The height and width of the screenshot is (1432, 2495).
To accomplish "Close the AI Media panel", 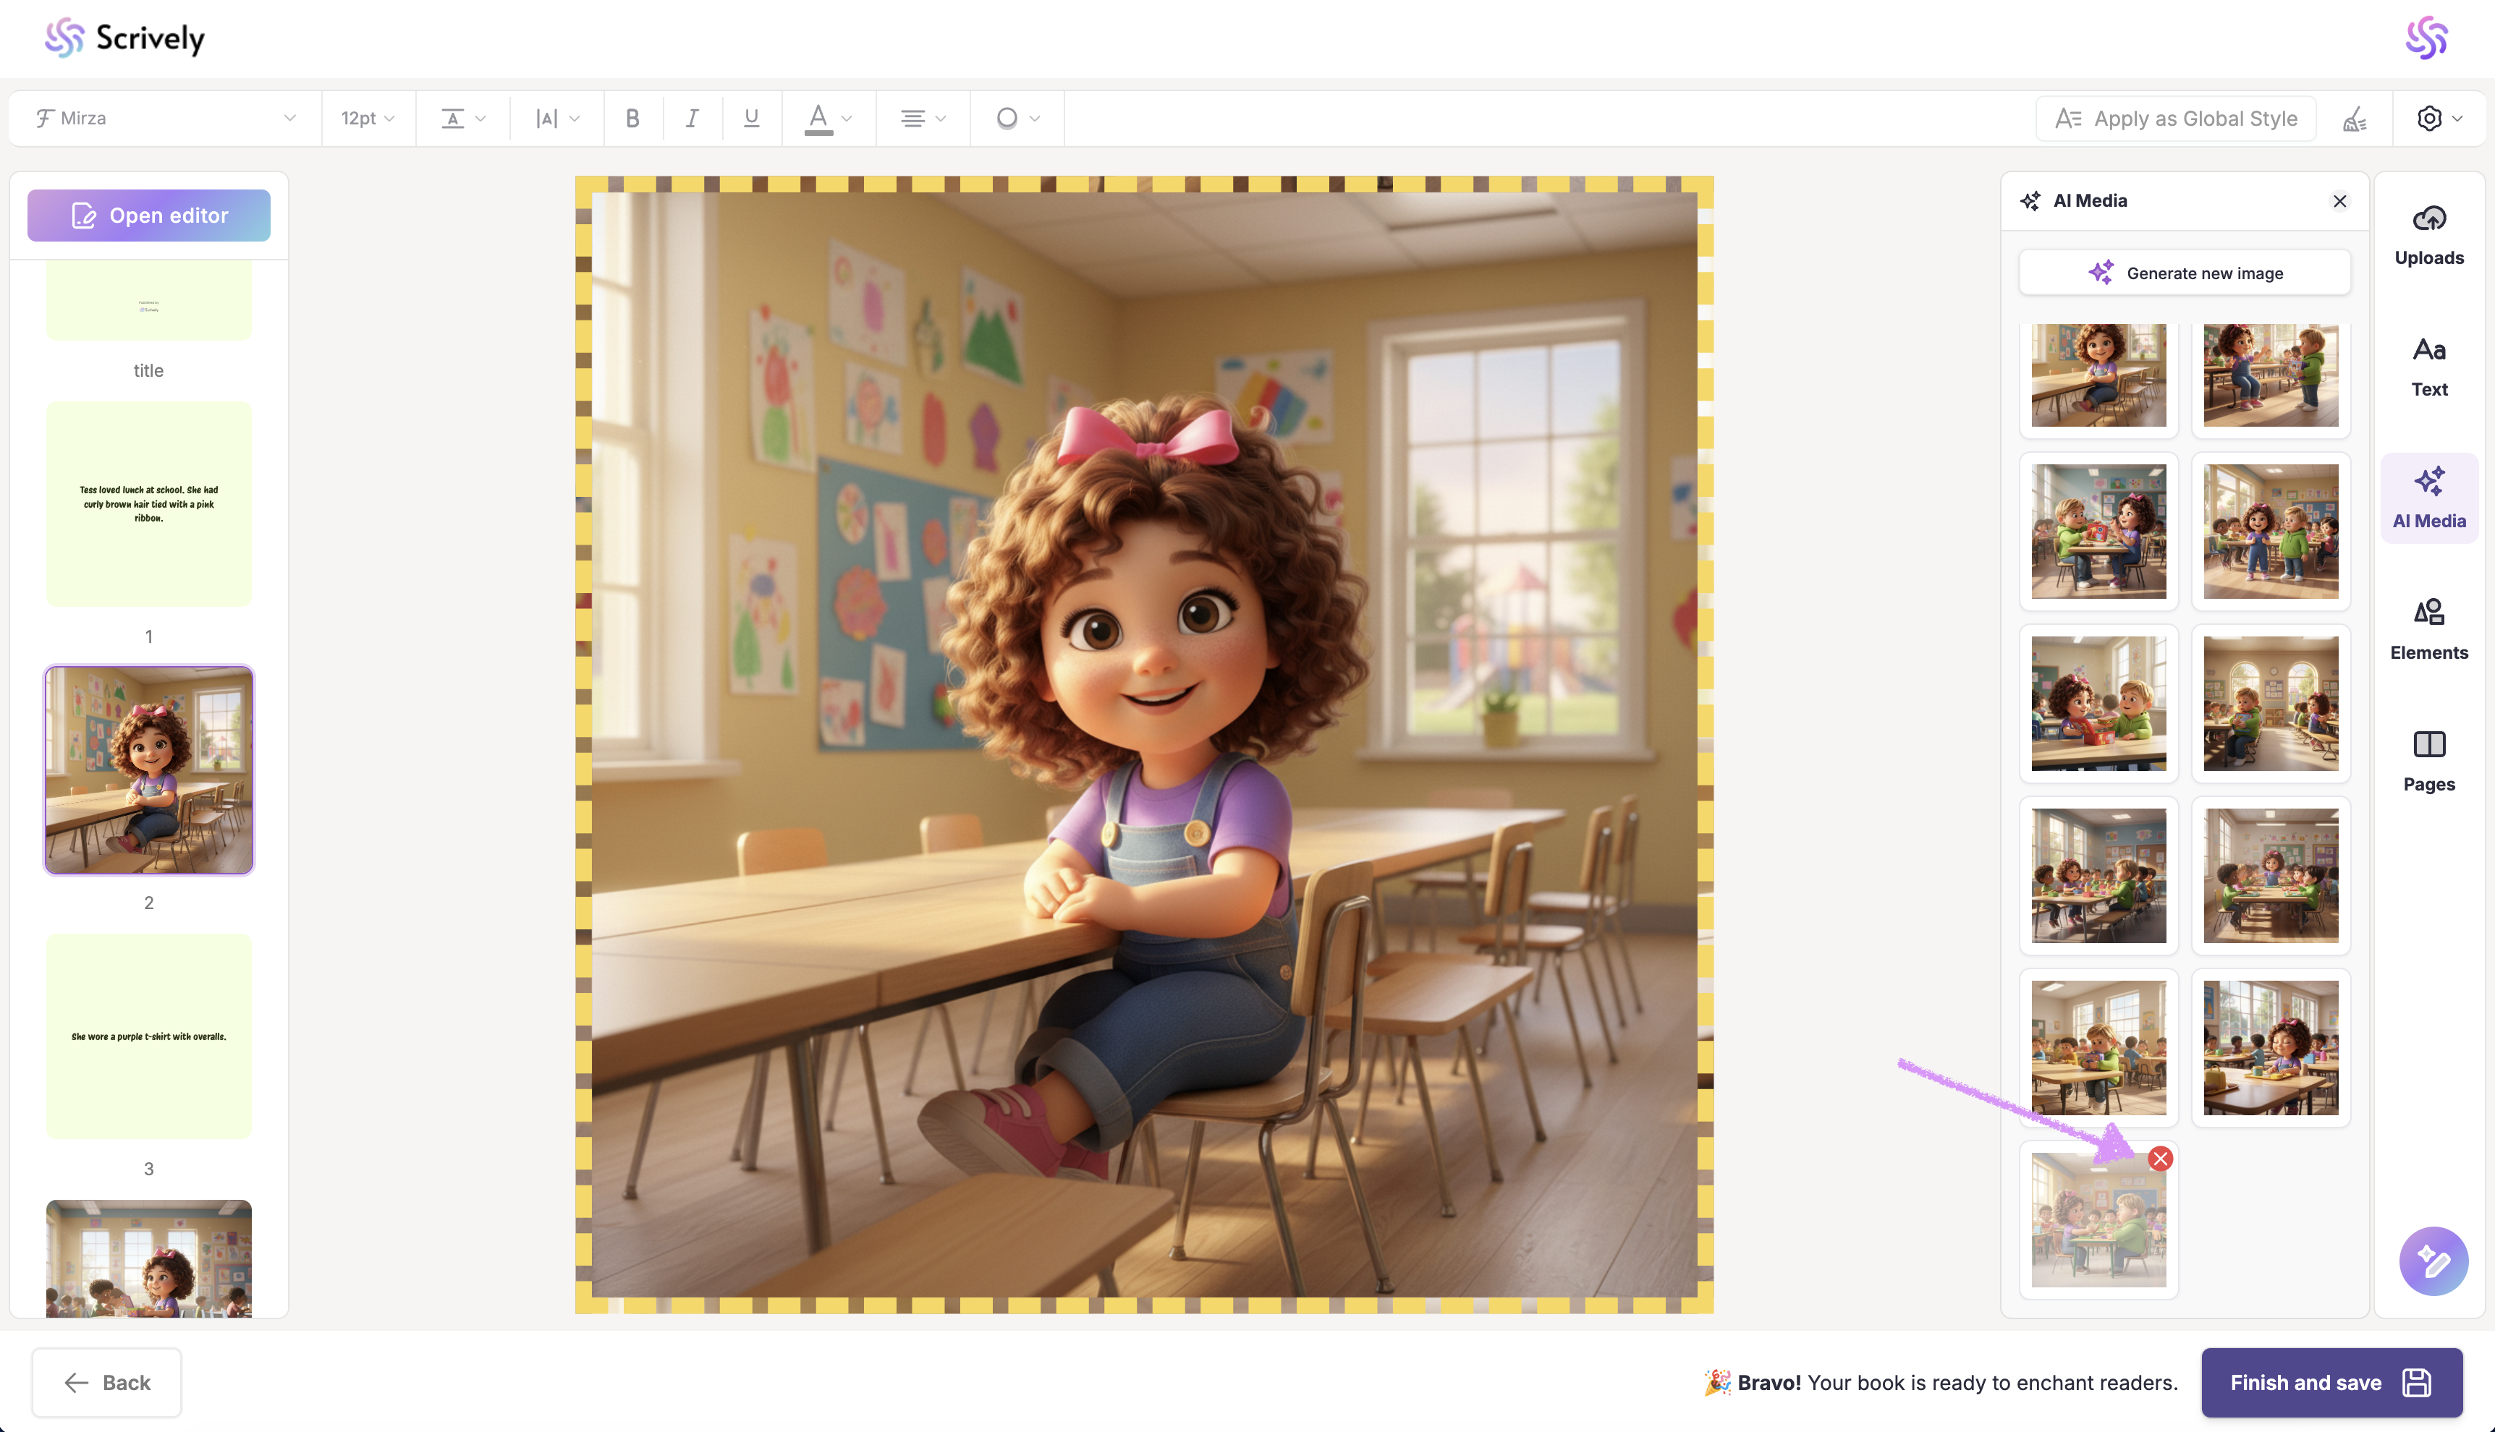I will 2339,200.
